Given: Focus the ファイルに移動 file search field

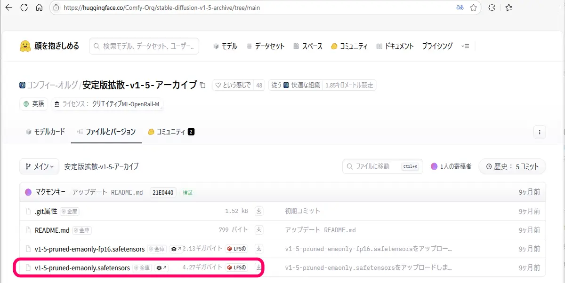Looking at the screenshot, I should coord(382,166).
